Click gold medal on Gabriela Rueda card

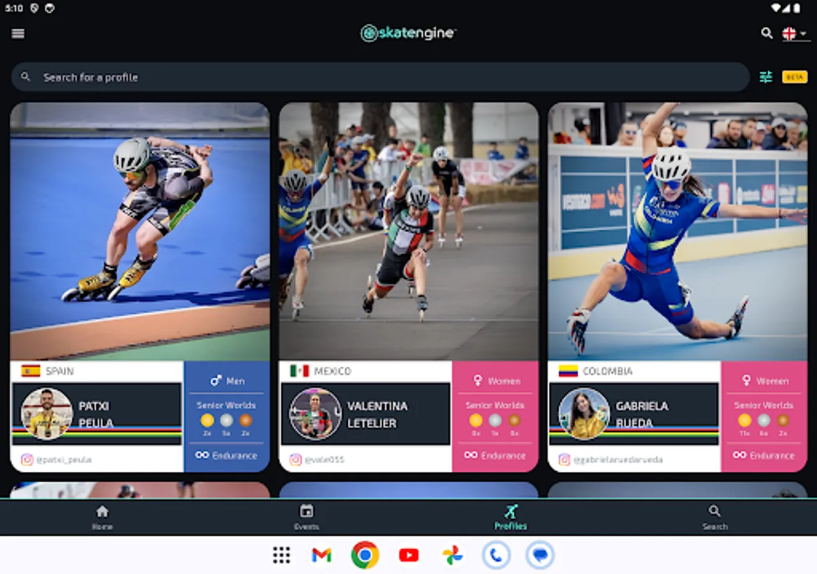point(745,420)
